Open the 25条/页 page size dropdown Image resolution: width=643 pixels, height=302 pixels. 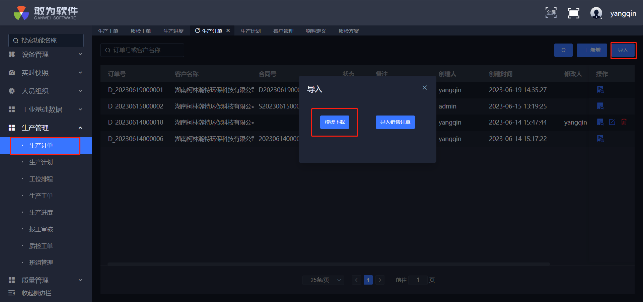[x=323, y=280]
